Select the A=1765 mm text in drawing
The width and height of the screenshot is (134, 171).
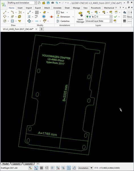click(x=47, y=134)
